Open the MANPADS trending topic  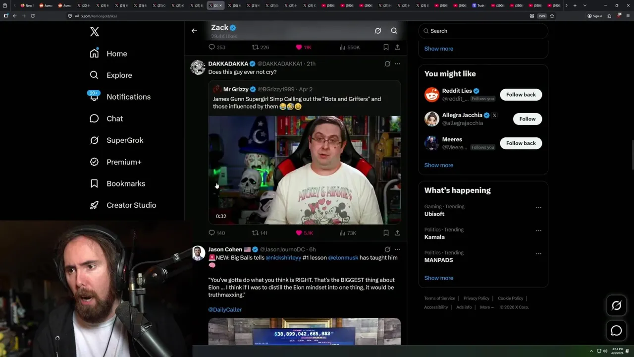(x=438, y=260)
